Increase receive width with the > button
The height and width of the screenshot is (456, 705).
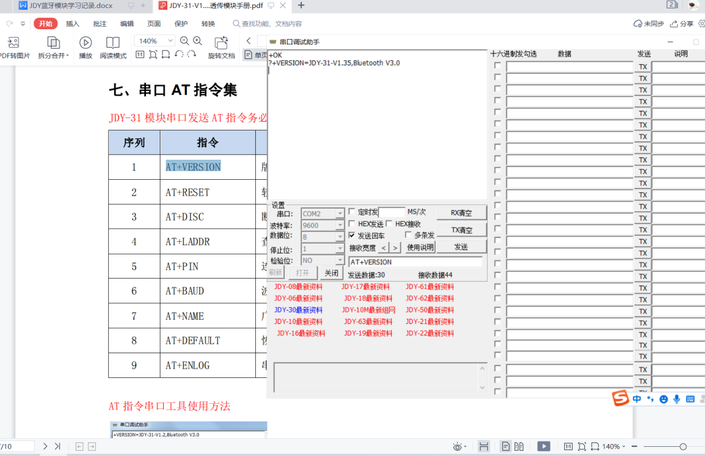395,248
